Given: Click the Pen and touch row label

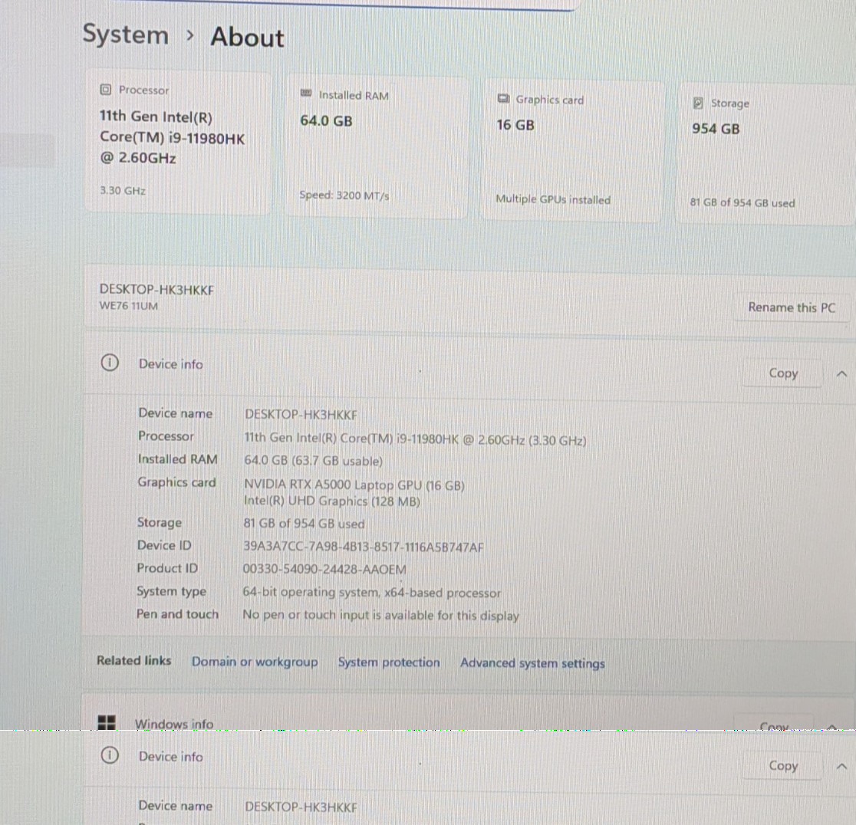Looking at the screenshot, I should click(x=177, y=614).
